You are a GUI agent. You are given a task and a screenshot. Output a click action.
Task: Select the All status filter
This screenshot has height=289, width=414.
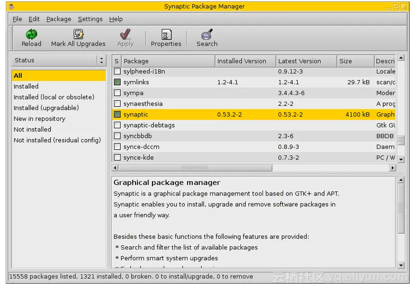(x=59, y=76)
